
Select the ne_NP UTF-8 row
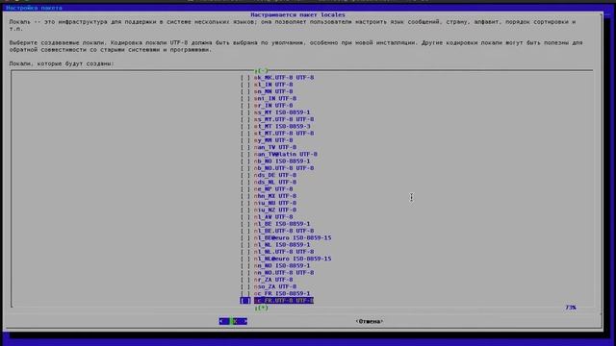point(267,189)
